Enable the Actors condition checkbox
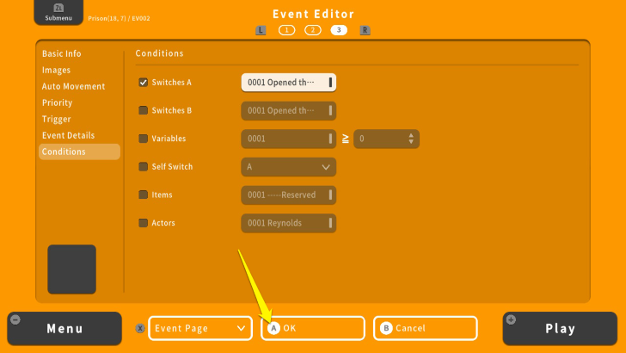The image size is (626, 353). click(143, 223)
